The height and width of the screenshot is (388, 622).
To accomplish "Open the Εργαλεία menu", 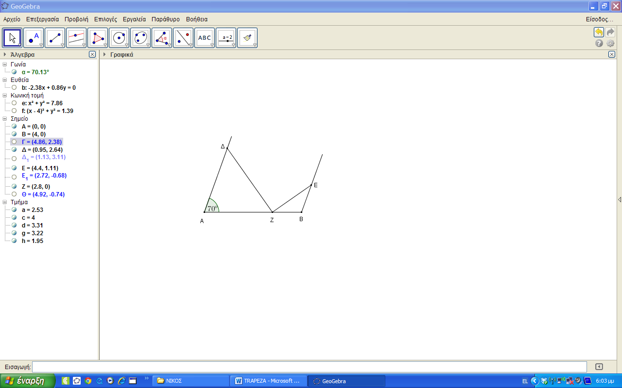I will tap(134, 19).
